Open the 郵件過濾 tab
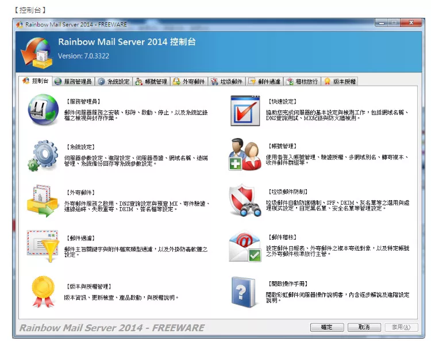 (264, 82)
